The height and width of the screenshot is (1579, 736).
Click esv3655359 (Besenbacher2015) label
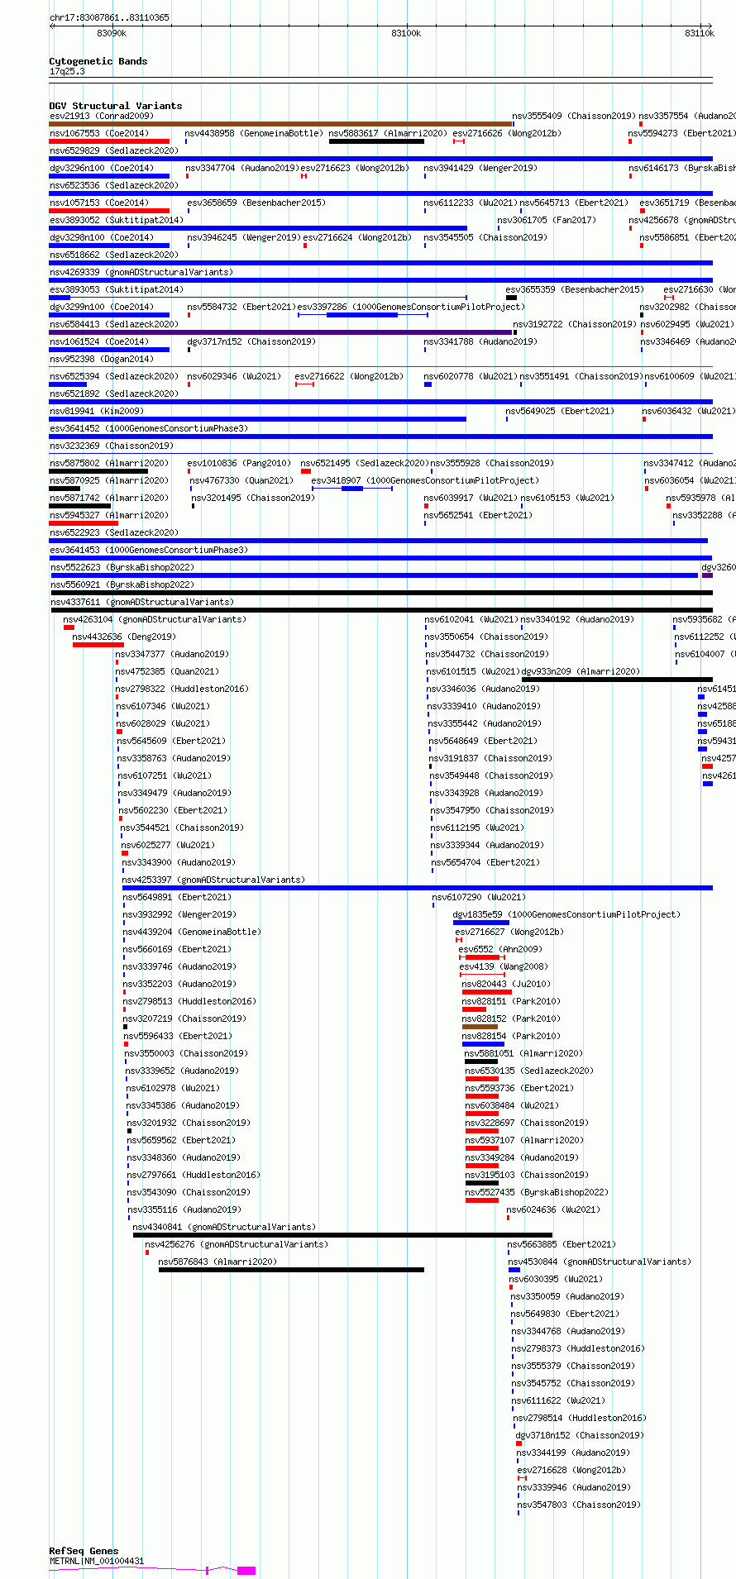pos(575,290)
